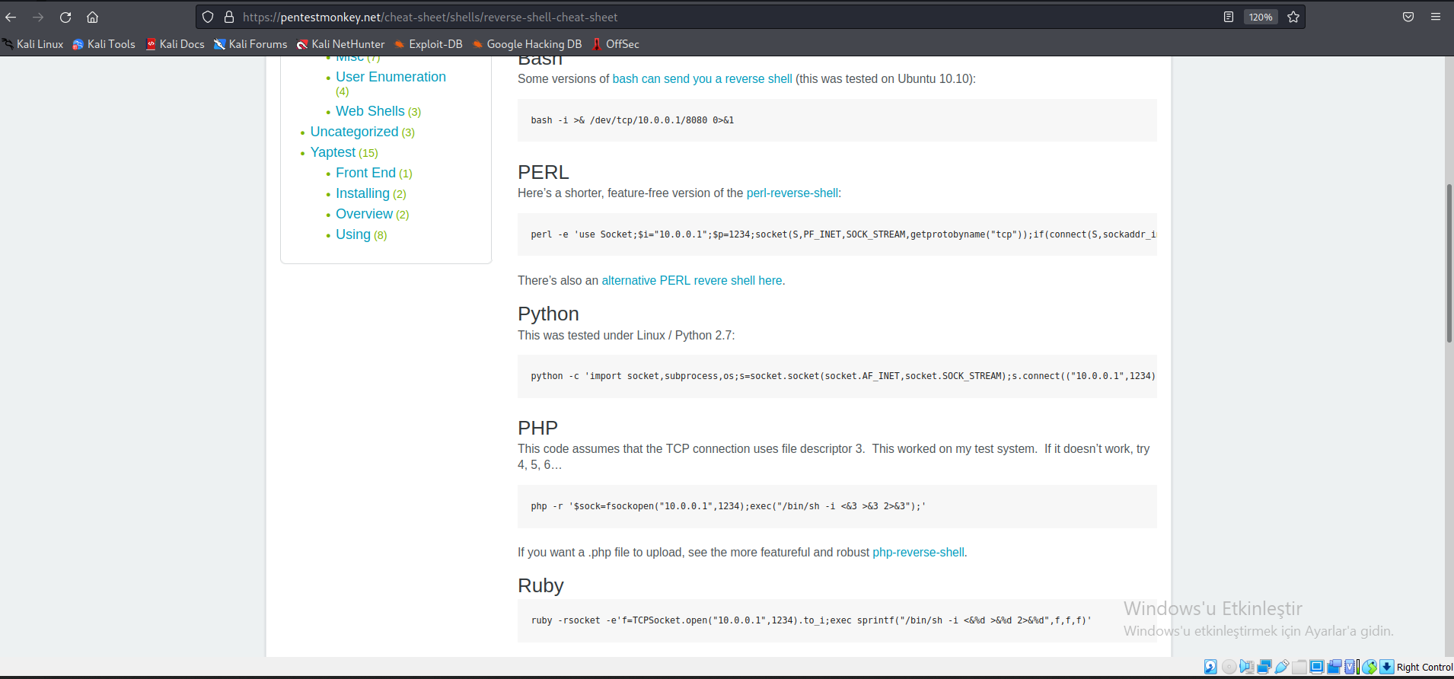
Task: Follow 'alternative PERL revere shell here' link
Action: [x=692, y=280]
